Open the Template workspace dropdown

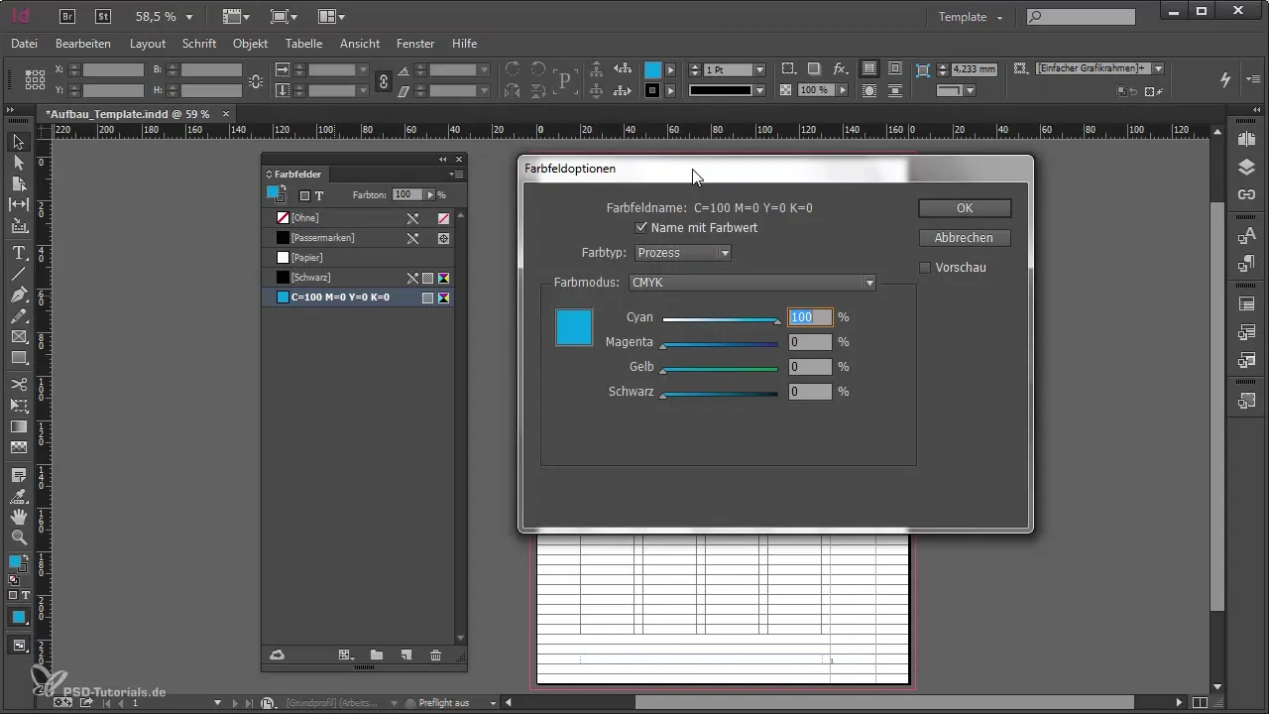(x=971, y=17)
